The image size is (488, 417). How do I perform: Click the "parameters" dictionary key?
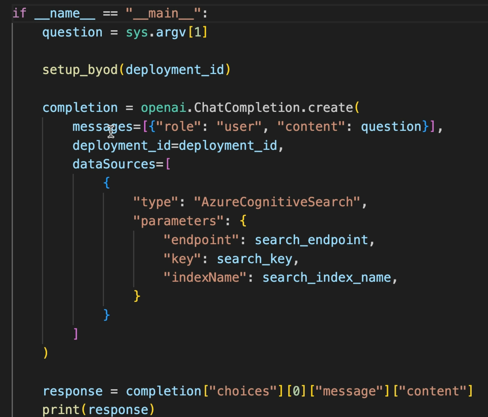coord(178,221)
